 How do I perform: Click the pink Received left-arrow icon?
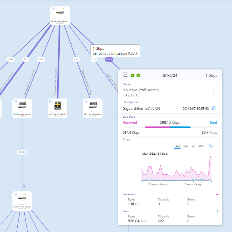point(217,194)
